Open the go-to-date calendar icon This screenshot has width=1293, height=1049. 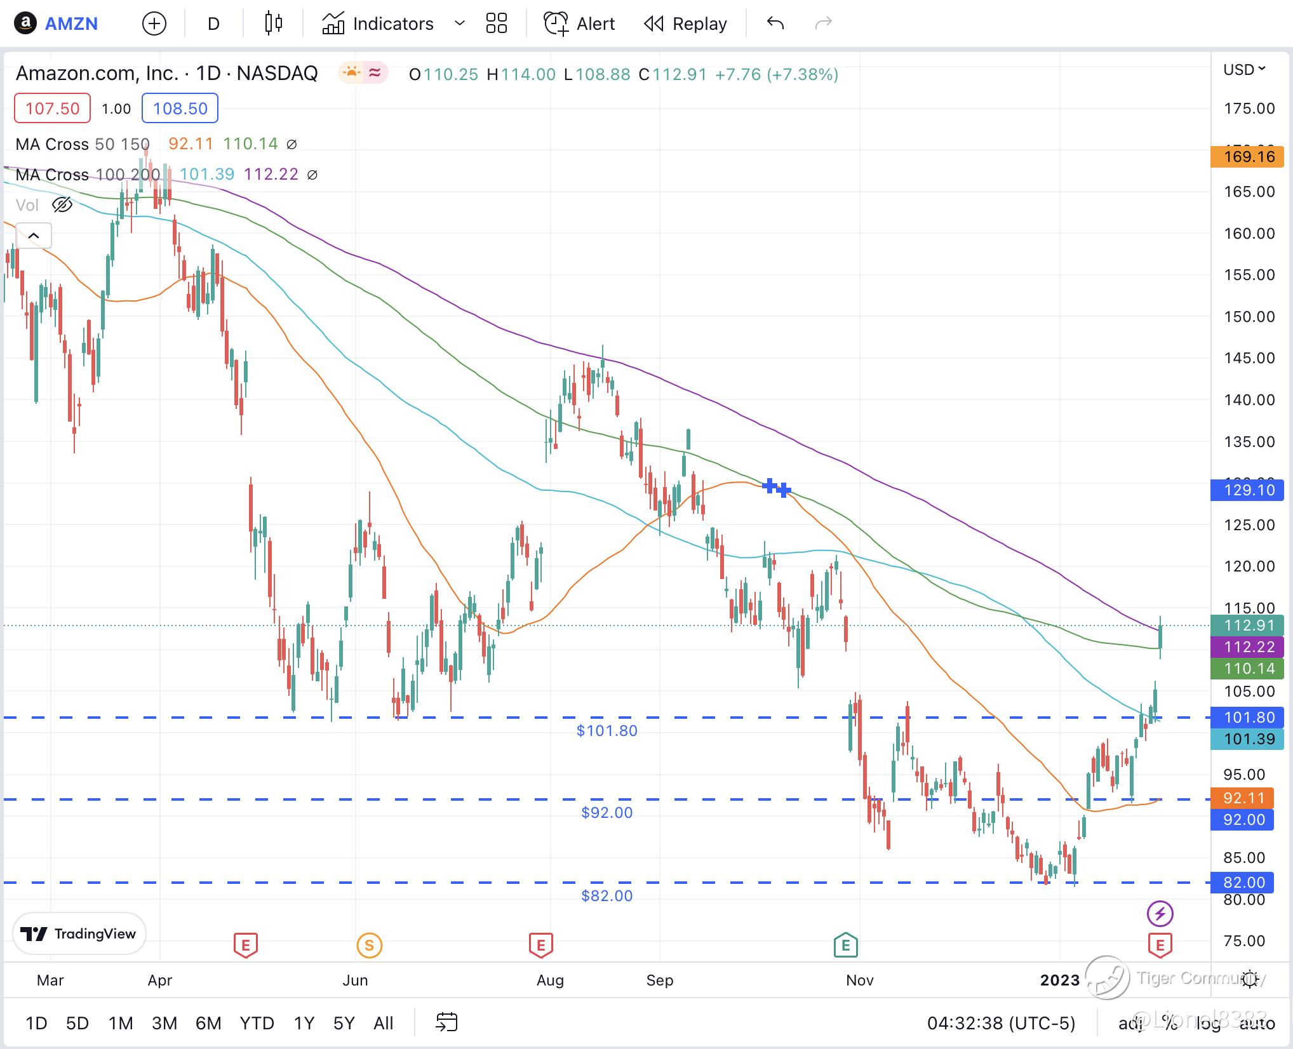[x=446, y=1022]
